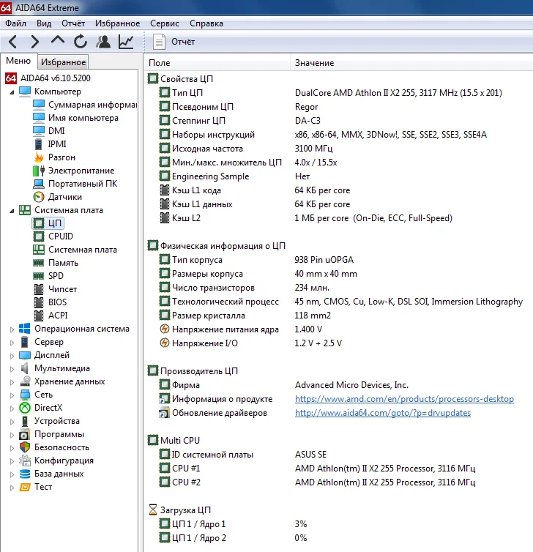This screenshot has height=552, width=533.
Task: Expand the Сеть branch
Action: click(x=12, y=395)
